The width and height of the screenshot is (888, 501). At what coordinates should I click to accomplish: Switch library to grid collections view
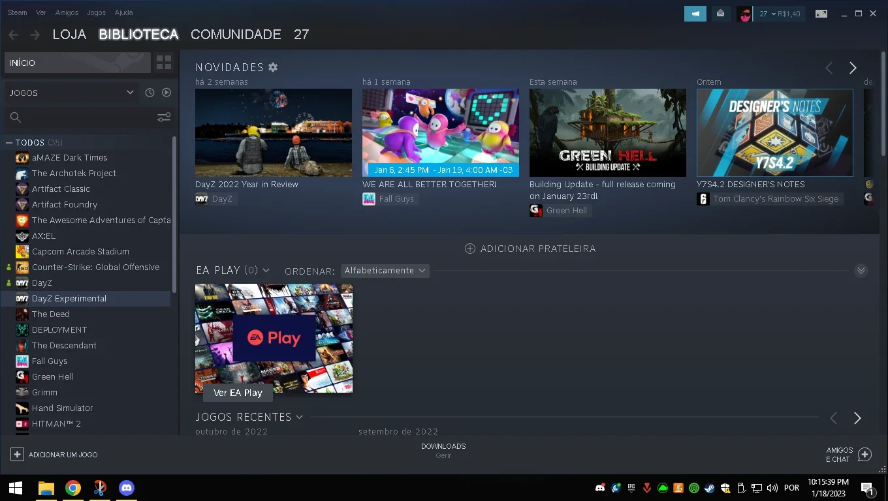pyautogui.click(x=164, y=63)
